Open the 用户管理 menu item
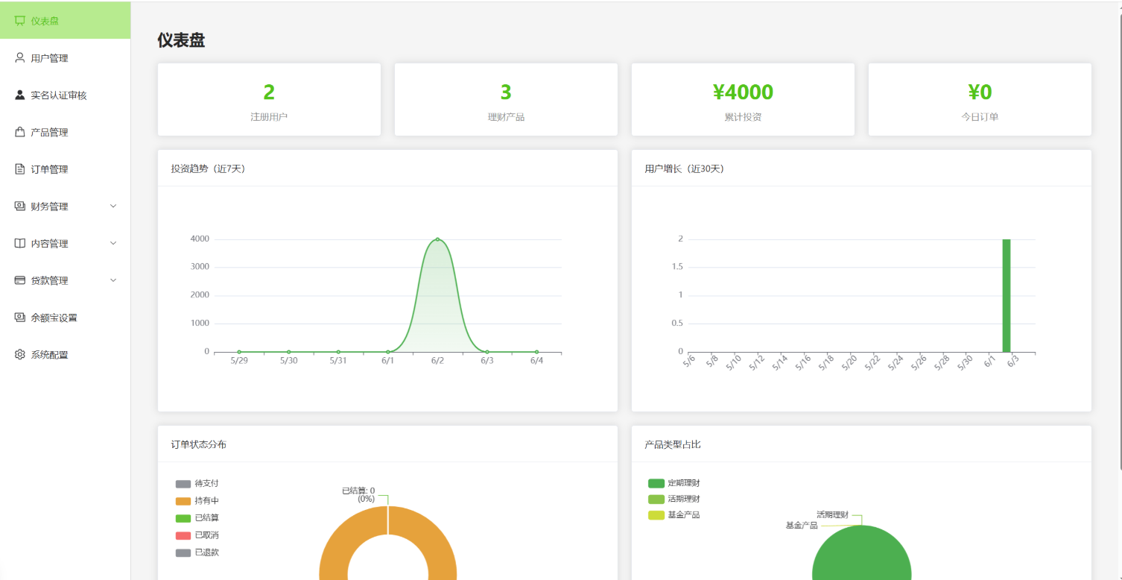Image resolution: width=1122 pixels, height=580 pixels. pos(66,57)
